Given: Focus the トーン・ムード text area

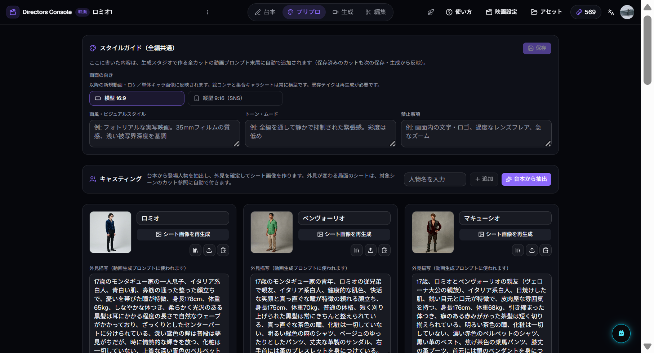Looking at the screenshot, I should (x=320, y=133).
